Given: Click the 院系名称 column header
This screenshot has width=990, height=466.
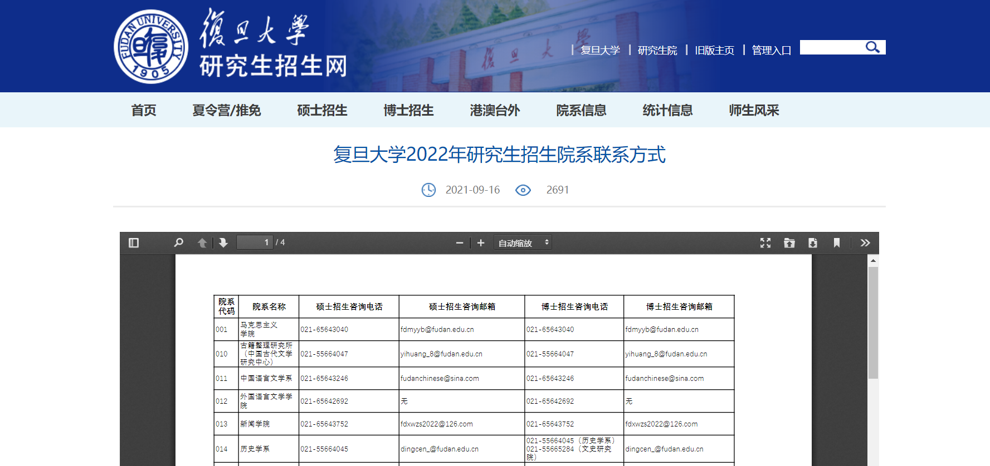Looking at the screenshot, I should (269, 306).
